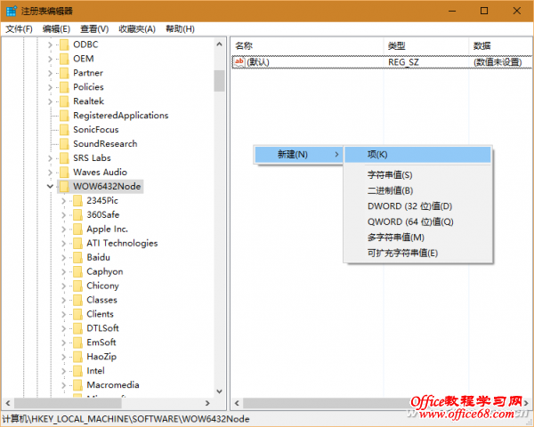Click the DTLSoft folder icon
The image size is (534, 427).
coord(77,328)
